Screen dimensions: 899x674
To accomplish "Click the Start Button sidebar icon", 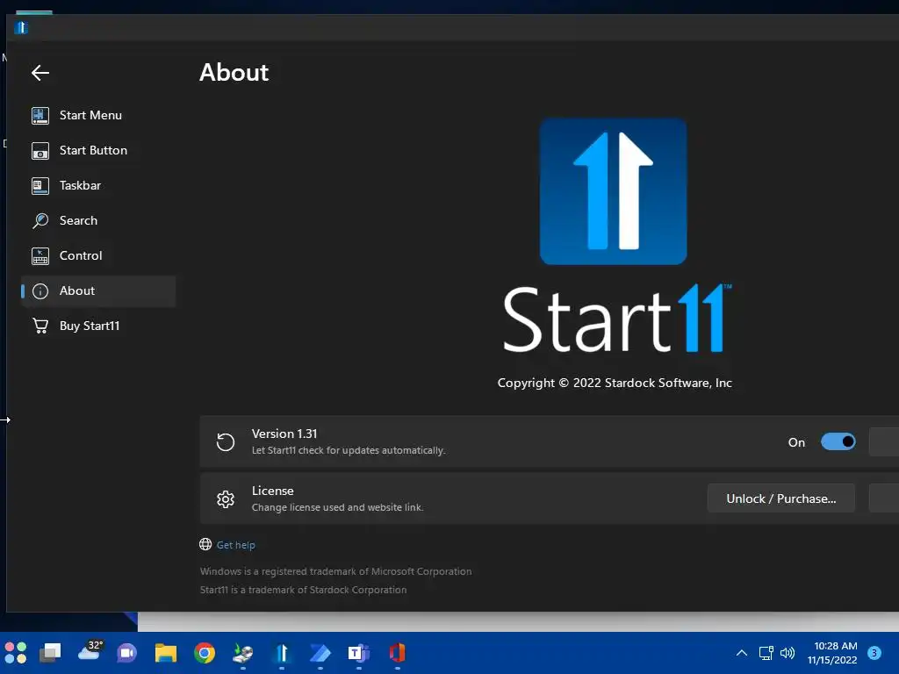I will [40, 151].
